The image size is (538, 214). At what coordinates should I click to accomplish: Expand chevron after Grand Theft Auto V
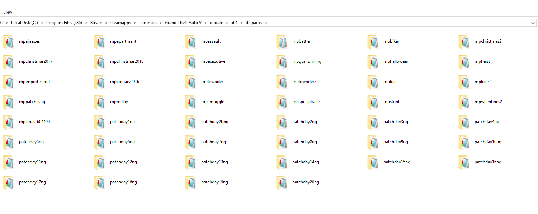click(206, 23)
